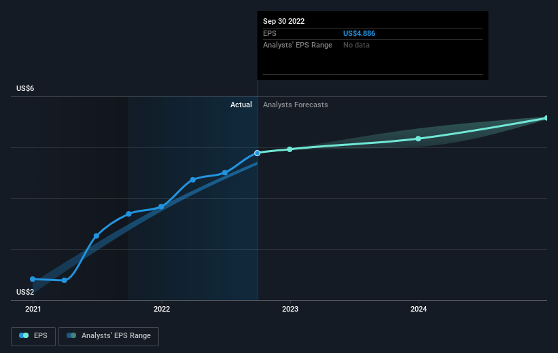
Task: Click the 2023 x-axis label
Action: [290, 310]
